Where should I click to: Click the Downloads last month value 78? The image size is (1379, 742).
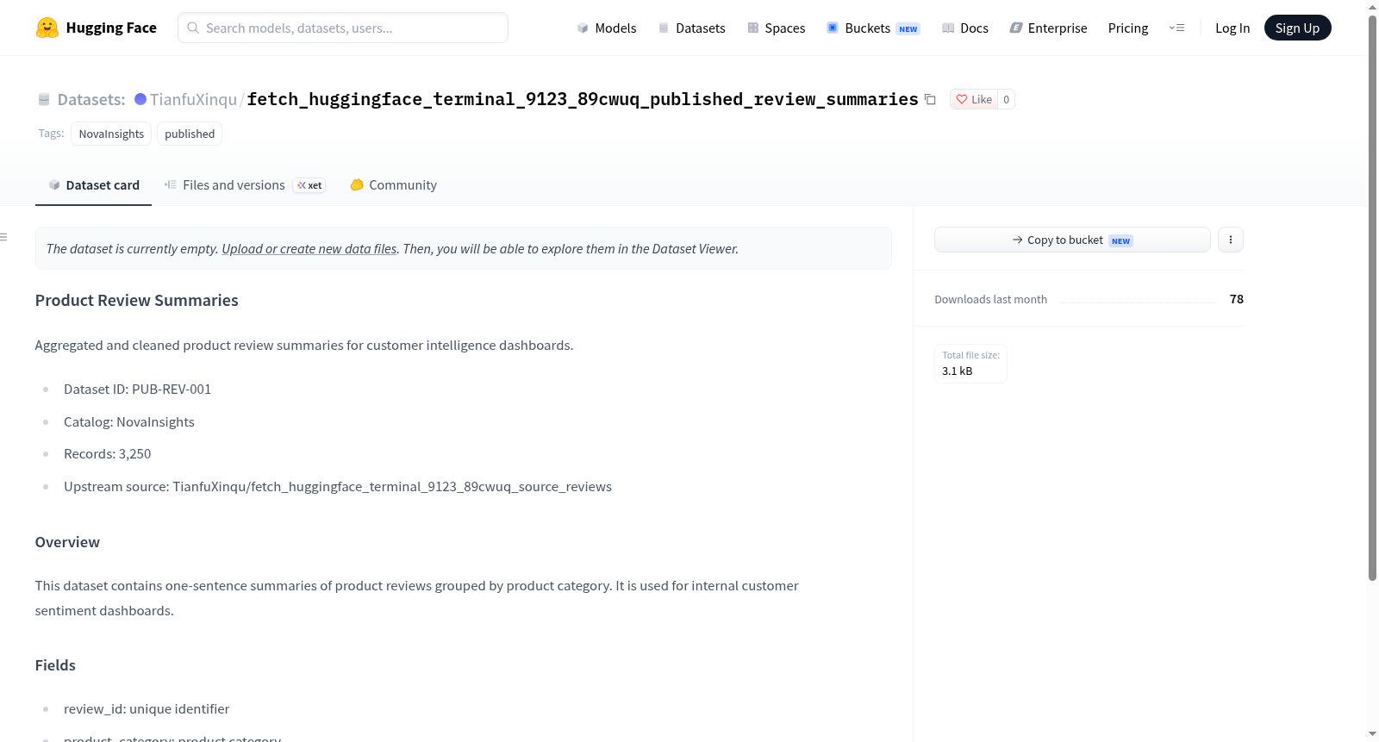pos(1237,299)
